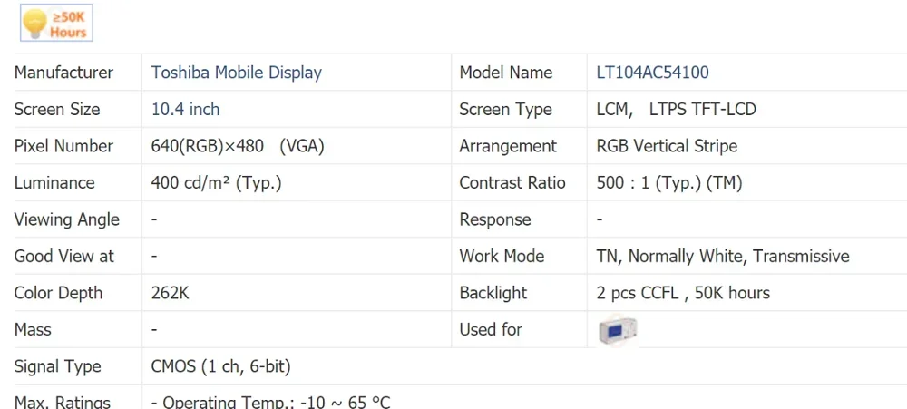Click the 2 pcs CCFL, 50K hours value
Image resolution: width=907 pixels, height=409 pixels.
coord(683,293)
